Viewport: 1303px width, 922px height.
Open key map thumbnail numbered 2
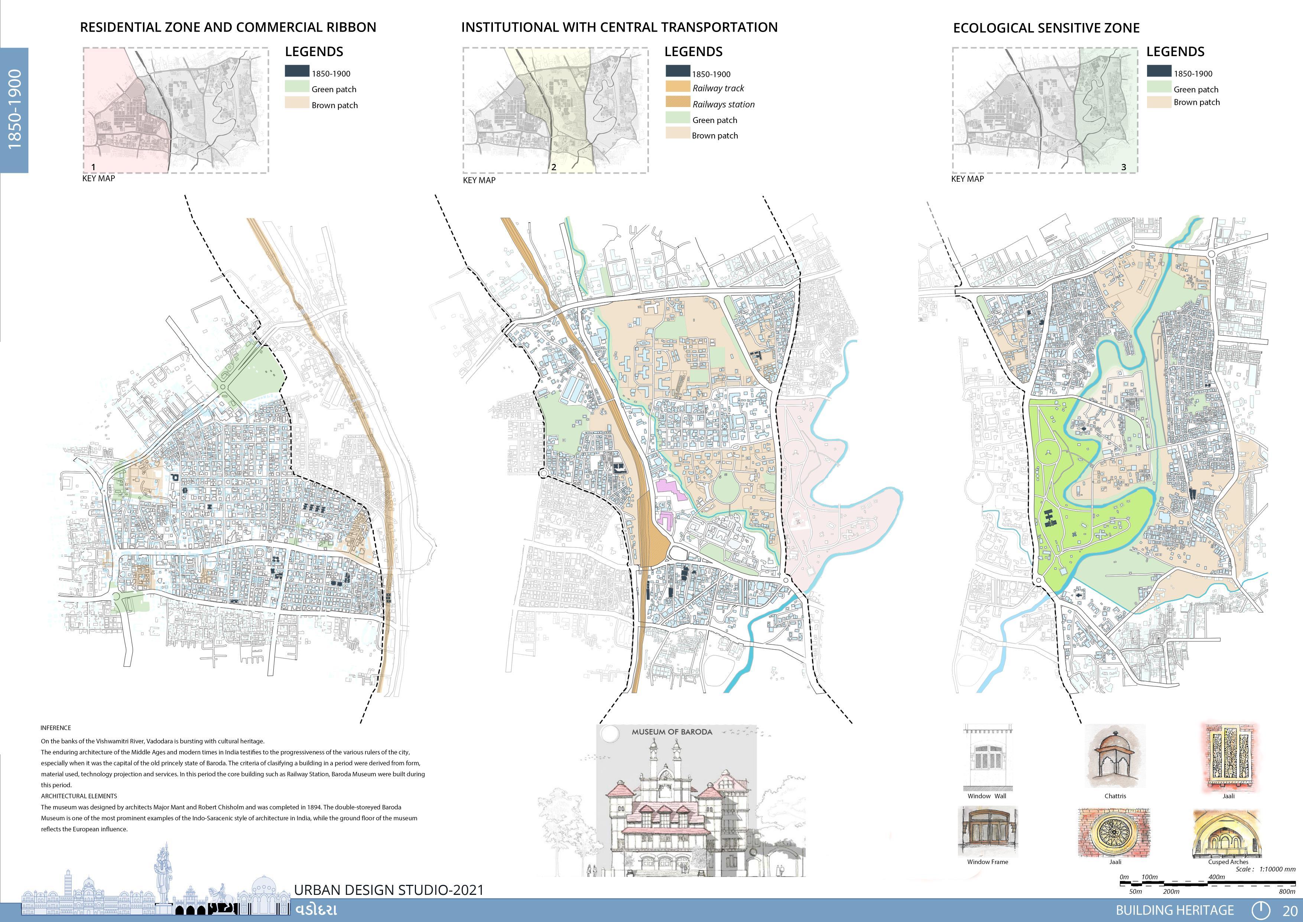(x=555, y=110)
